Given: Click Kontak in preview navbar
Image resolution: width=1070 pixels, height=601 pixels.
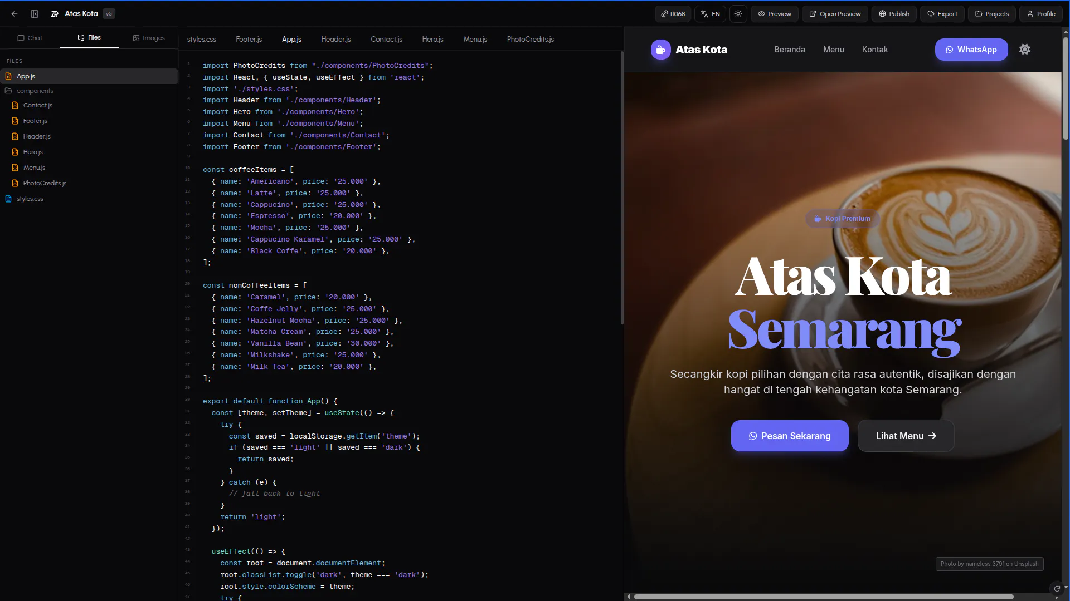Looking at the screenshot, I should 875,50.
